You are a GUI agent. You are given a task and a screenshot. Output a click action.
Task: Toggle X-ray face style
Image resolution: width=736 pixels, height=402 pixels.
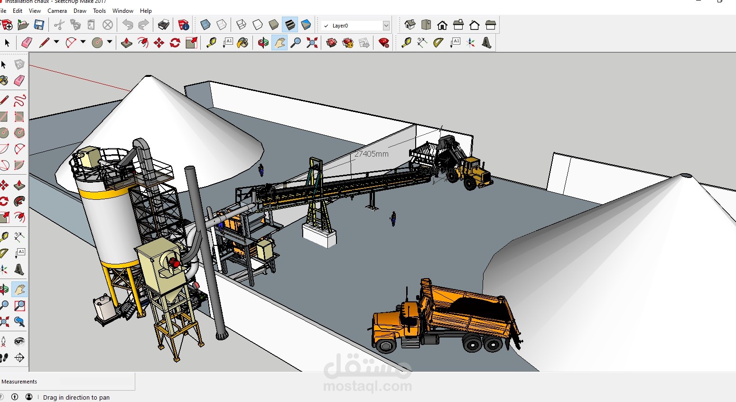click(x=205, y=25)
